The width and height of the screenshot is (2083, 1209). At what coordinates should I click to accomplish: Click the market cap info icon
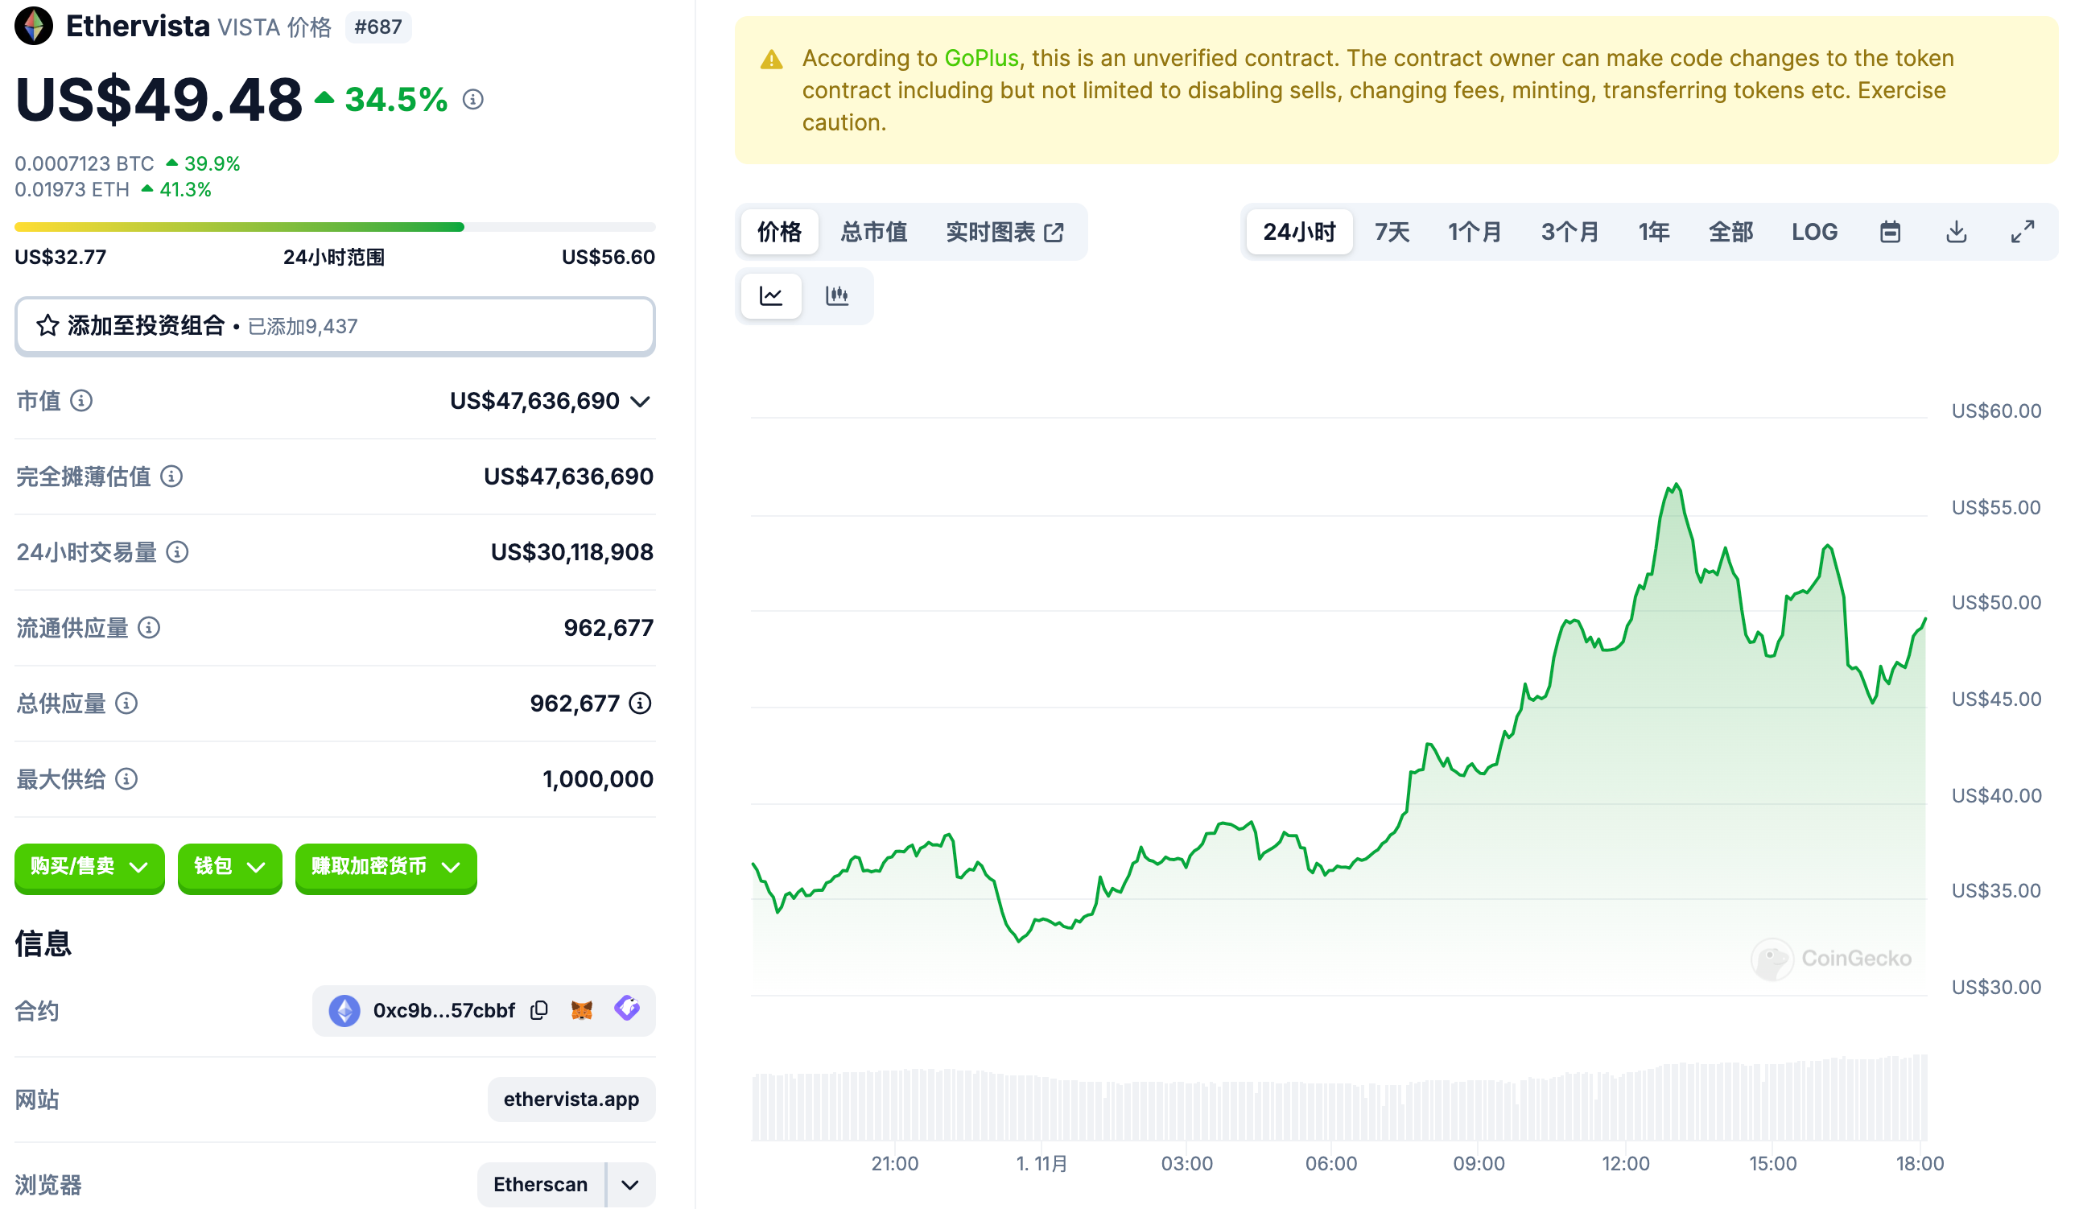(81, 401)
